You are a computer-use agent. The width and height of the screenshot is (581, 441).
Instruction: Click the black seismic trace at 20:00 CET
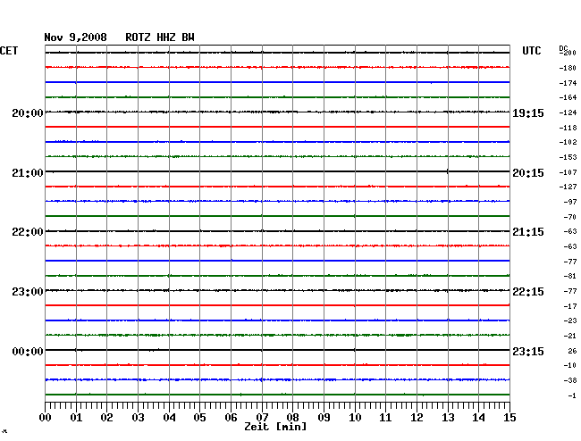pos(277,112)
